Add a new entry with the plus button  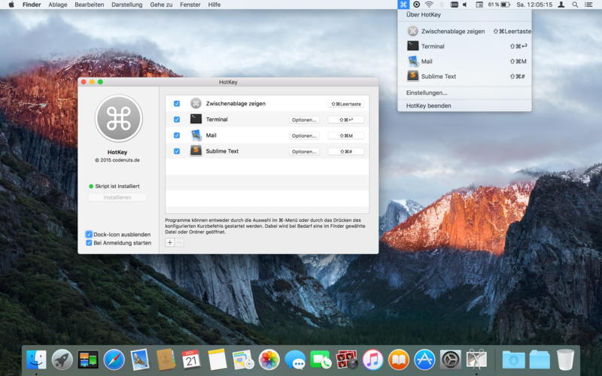(x=170, y=242)
